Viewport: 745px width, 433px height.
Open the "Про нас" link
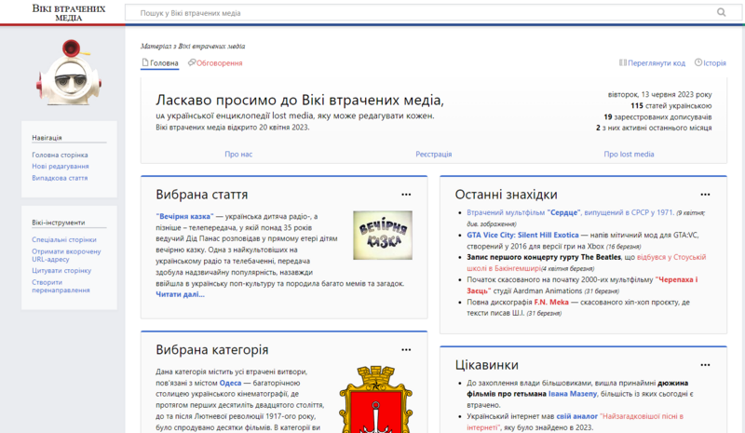238,154
